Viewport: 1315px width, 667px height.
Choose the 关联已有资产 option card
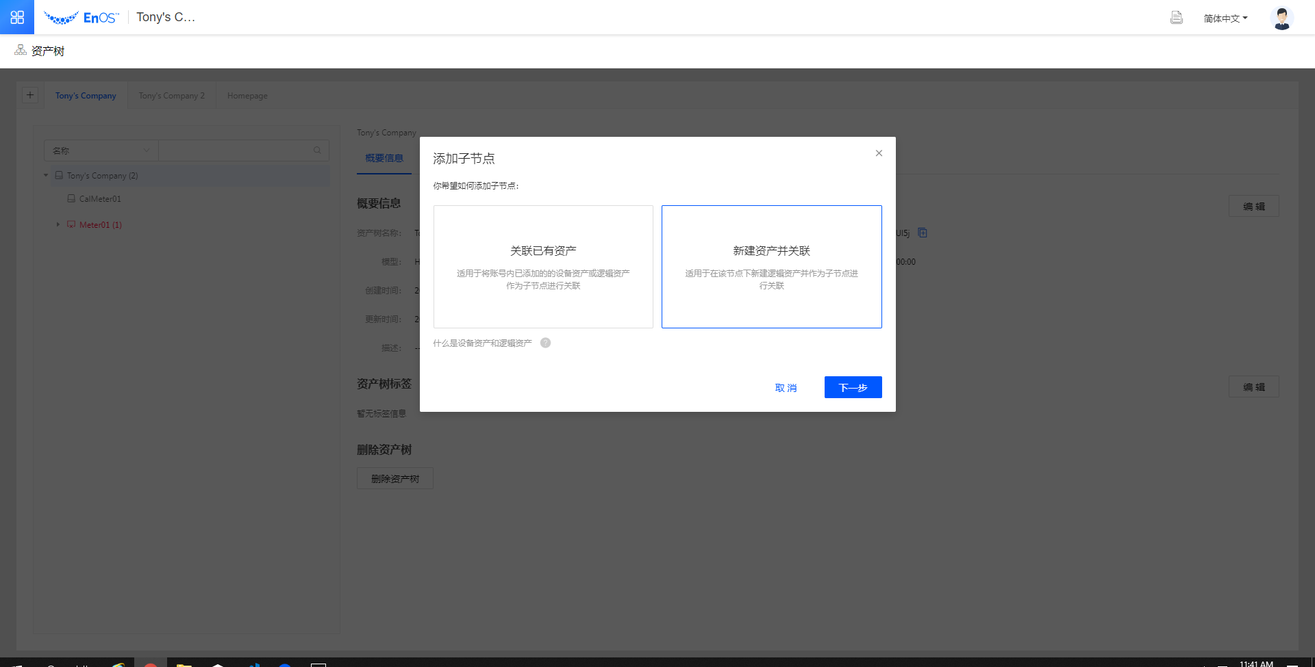point(543,267)
